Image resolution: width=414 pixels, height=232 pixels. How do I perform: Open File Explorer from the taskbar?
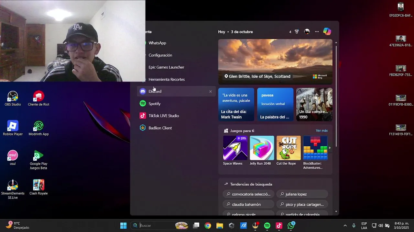tap(220, 226)
